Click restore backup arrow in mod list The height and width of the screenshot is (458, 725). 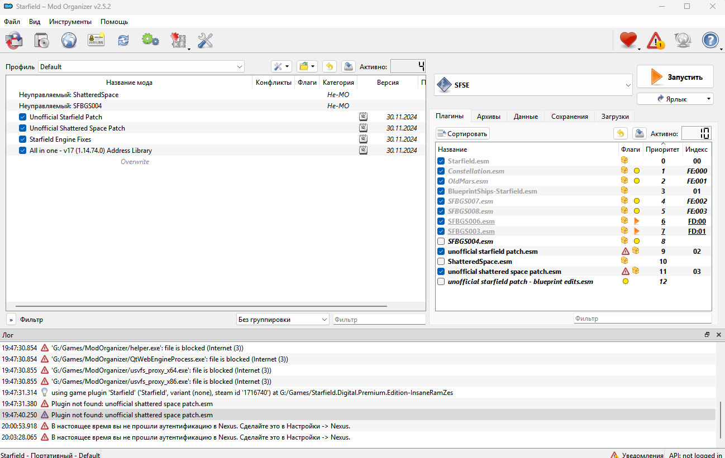coord(330,66)
